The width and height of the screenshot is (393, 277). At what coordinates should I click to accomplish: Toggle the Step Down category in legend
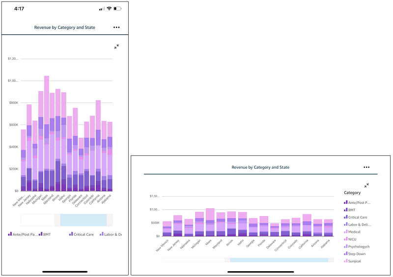[x=355, y=254]
